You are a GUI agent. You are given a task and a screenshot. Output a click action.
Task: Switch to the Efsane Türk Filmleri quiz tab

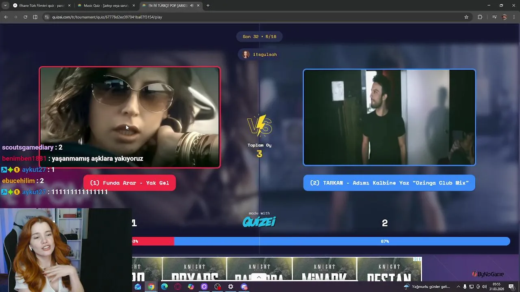[x=41, y=6]
